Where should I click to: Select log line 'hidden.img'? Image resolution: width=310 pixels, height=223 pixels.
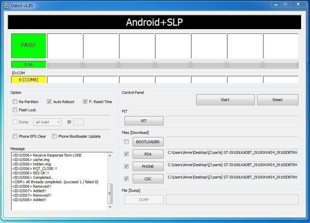(x=32, y=164)
